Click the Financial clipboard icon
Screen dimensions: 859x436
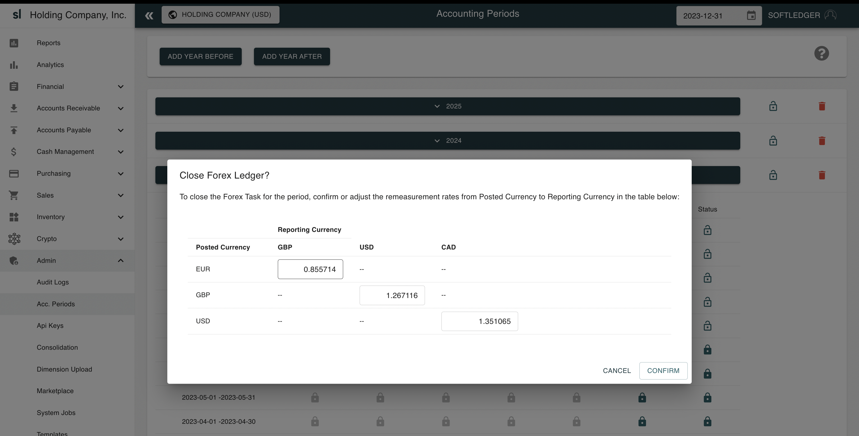(x=14, y=86)
